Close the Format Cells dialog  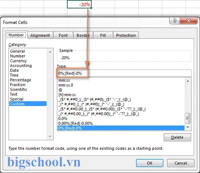[189, 21]
